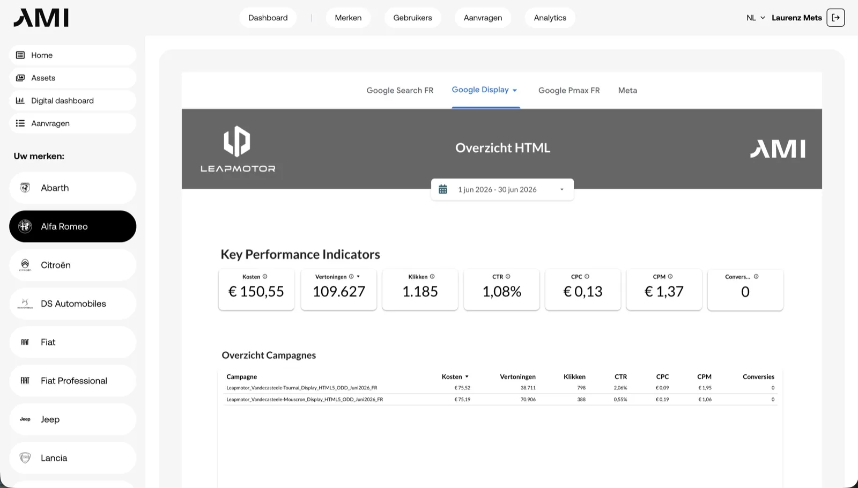858x488 pixels.
Task: Open Gebruikers in the top navigation
Action: (x=412, y=18)
